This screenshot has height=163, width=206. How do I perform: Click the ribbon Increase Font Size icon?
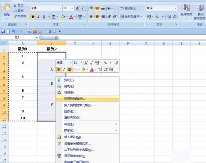[77, 8]
